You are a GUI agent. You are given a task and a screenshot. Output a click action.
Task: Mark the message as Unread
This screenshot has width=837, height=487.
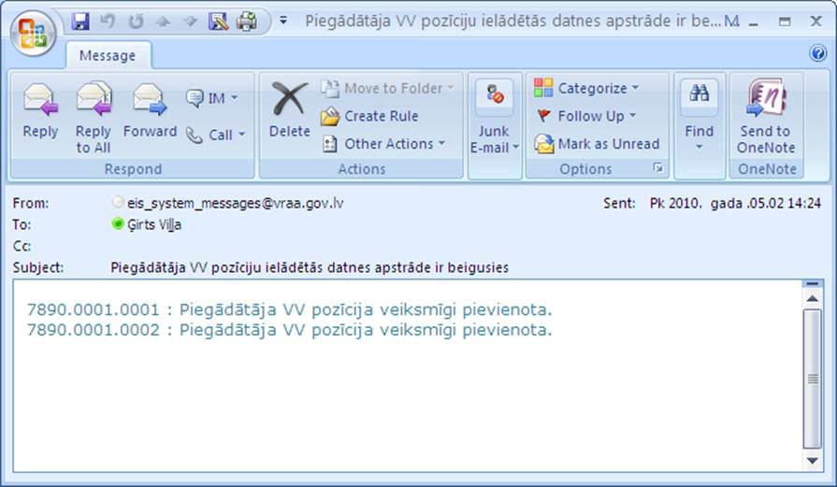pos(597,144)
